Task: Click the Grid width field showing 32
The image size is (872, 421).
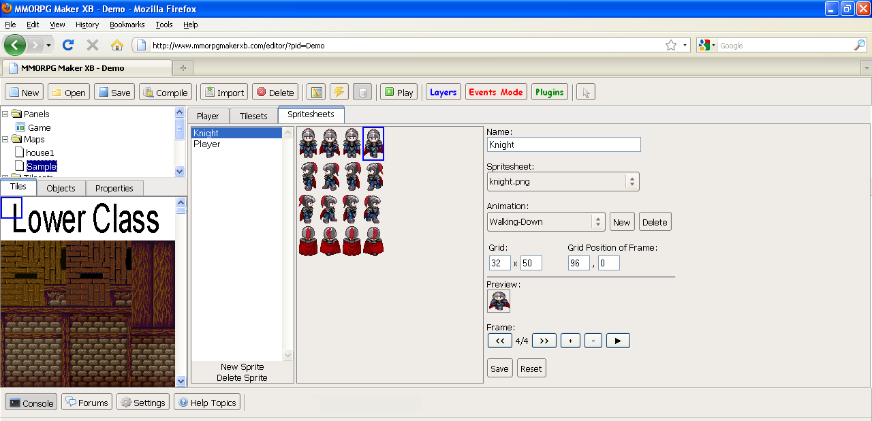Action: 499,263
